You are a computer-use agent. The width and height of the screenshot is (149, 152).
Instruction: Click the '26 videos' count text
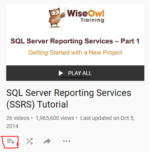click(18, 118)
